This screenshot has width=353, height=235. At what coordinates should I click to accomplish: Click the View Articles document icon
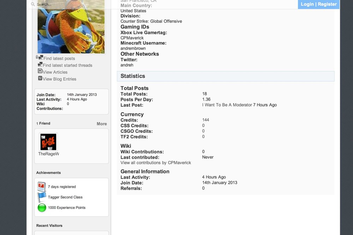pyautogui.click(x=40, y=71)
